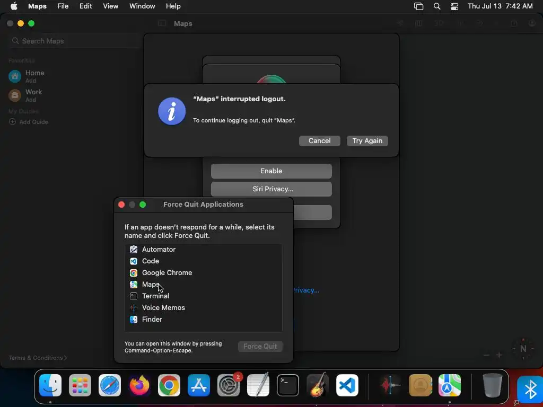The height and width of the screenshot is (407, 543).
Task: Click the Maps icon in the Dock
Action: (450, 385)
